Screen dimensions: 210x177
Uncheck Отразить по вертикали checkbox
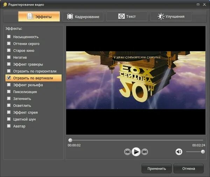(9, 78)
